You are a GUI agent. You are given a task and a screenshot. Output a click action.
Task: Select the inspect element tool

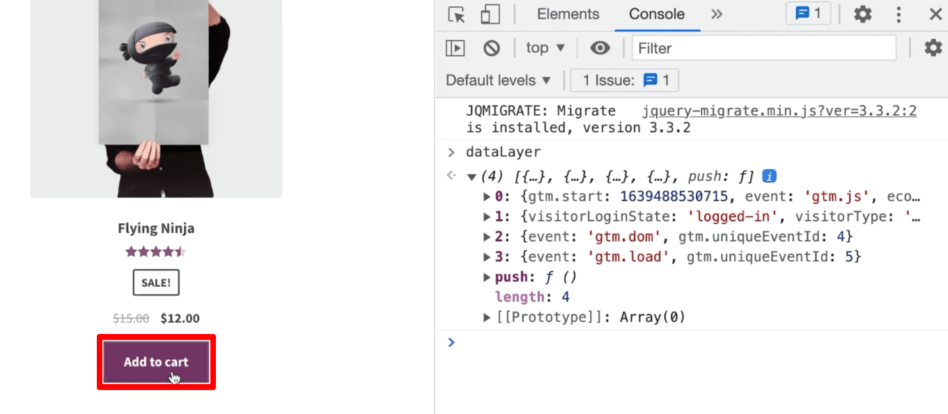click(456, 14)
